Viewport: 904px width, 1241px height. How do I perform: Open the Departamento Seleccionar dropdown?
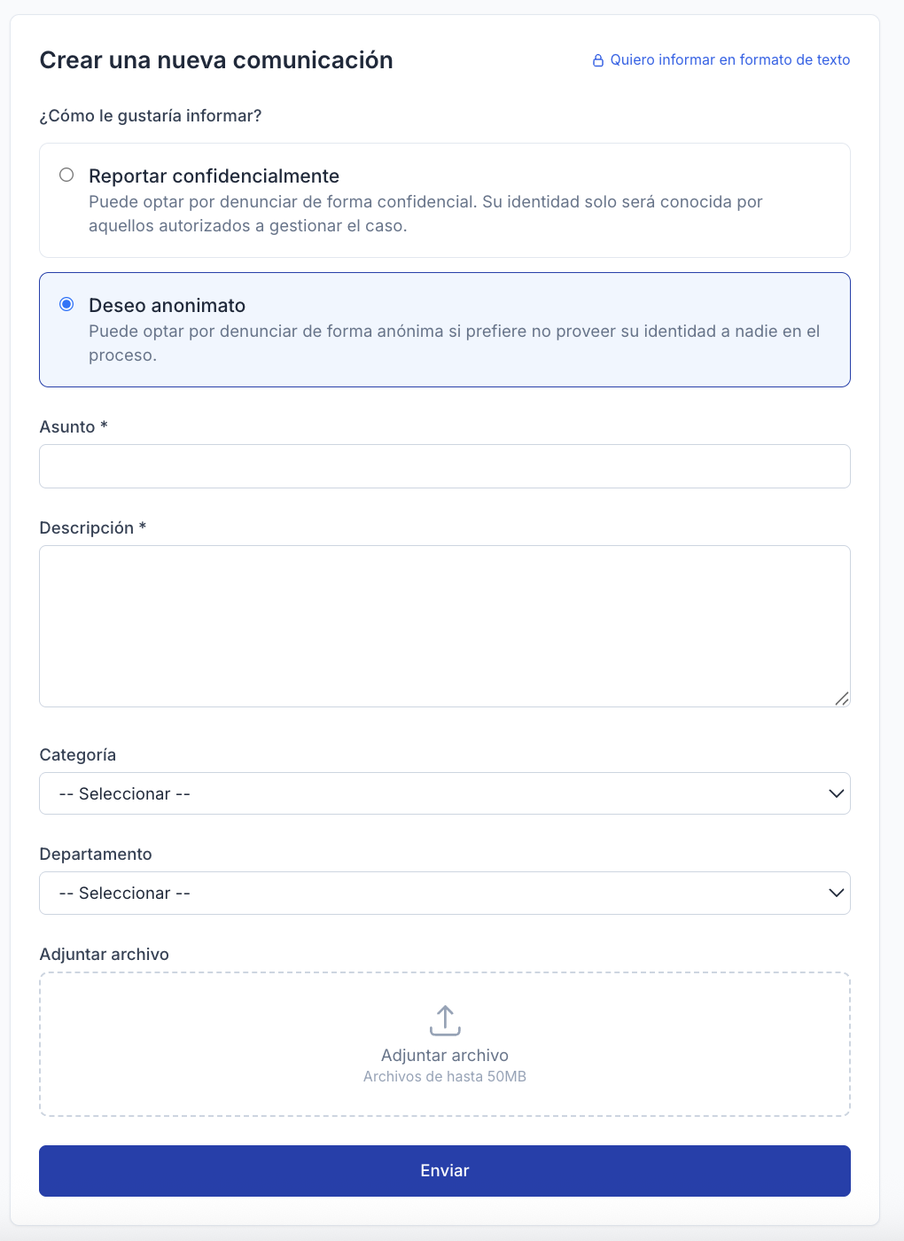click(443, 893)
